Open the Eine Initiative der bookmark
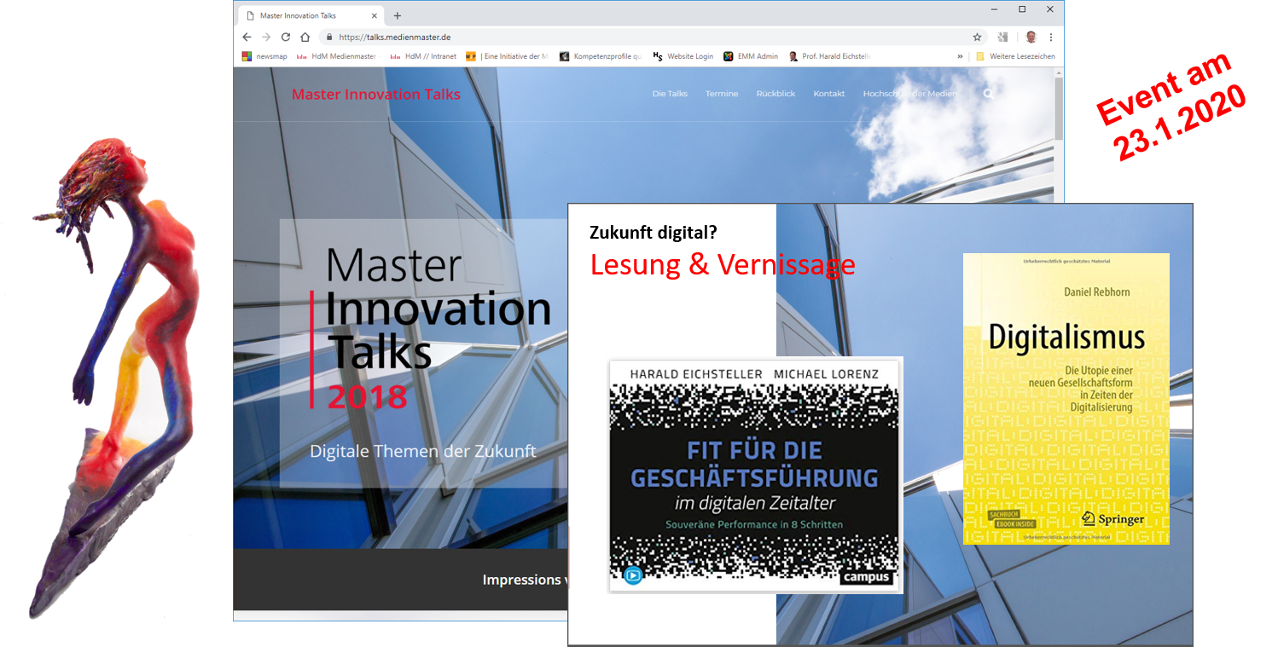 pos(507,56)
